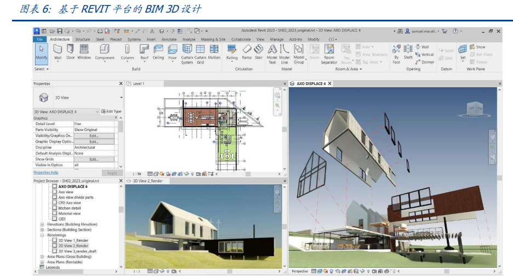Select the Stair tool

[x=259, y=53]
